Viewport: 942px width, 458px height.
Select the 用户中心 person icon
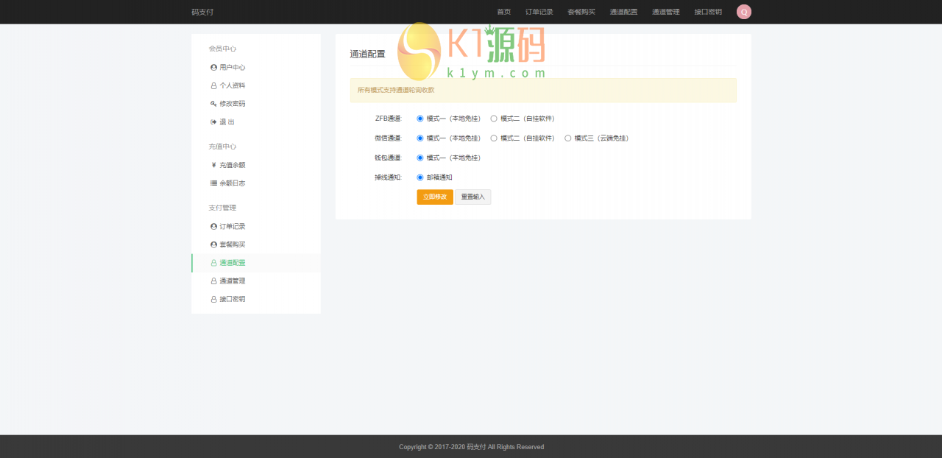click(213, 67)
